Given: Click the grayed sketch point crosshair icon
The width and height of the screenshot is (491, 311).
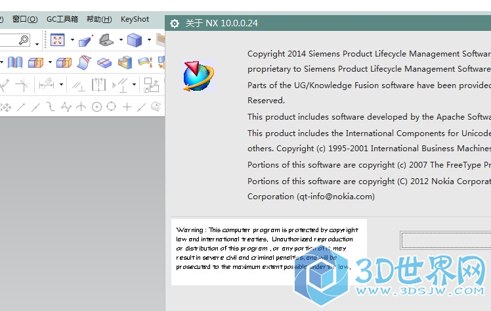Looking at the screenshot, I should click(22, 85).
